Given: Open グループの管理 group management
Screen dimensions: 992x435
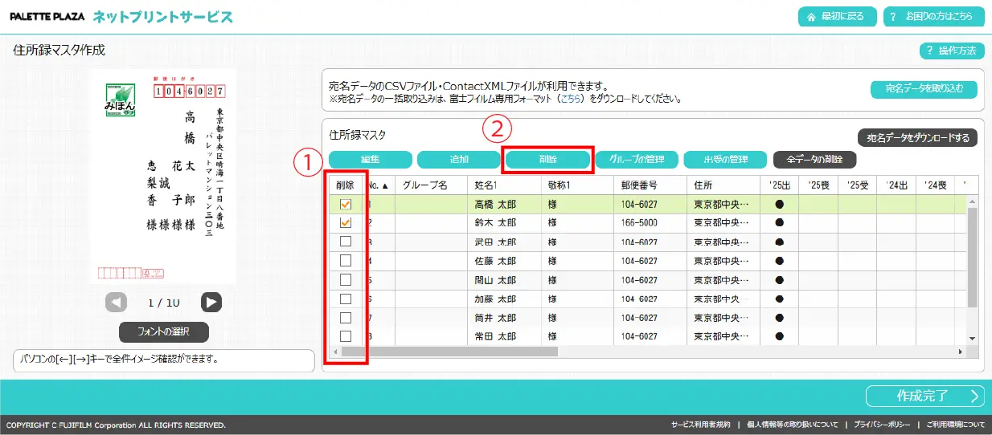Looking at the screenshot, I should [637, 159].
